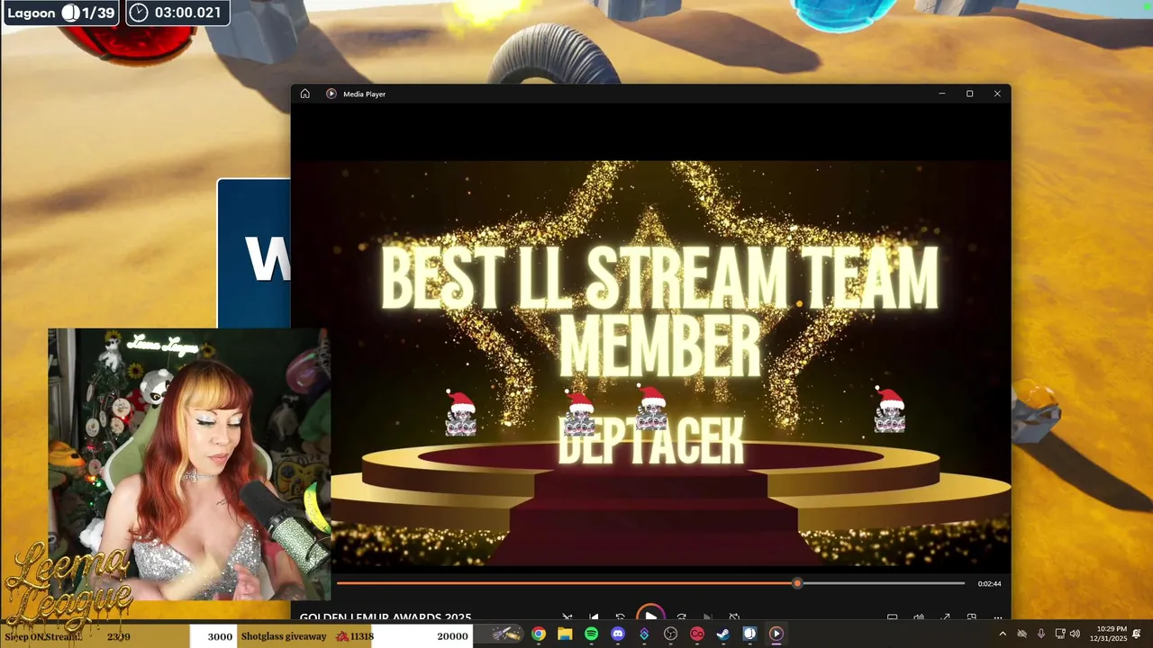The image size is (1153, 648).
Task: Open the white-blue app icon next to Steam
Action: 749,634
